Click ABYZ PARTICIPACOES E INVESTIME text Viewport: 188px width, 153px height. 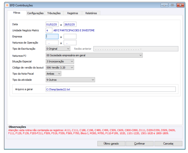(x=74, y=30)
